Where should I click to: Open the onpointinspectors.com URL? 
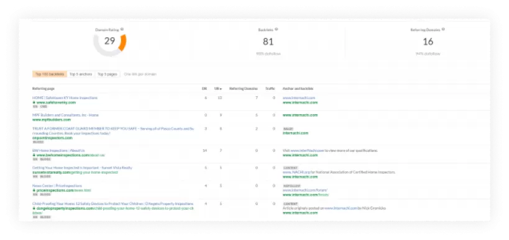(52, 138)
